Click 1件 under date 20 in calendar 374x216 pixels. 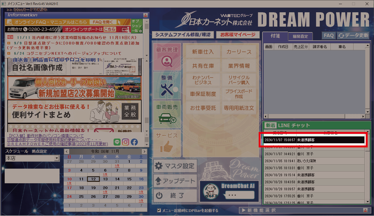click(105, 192)
